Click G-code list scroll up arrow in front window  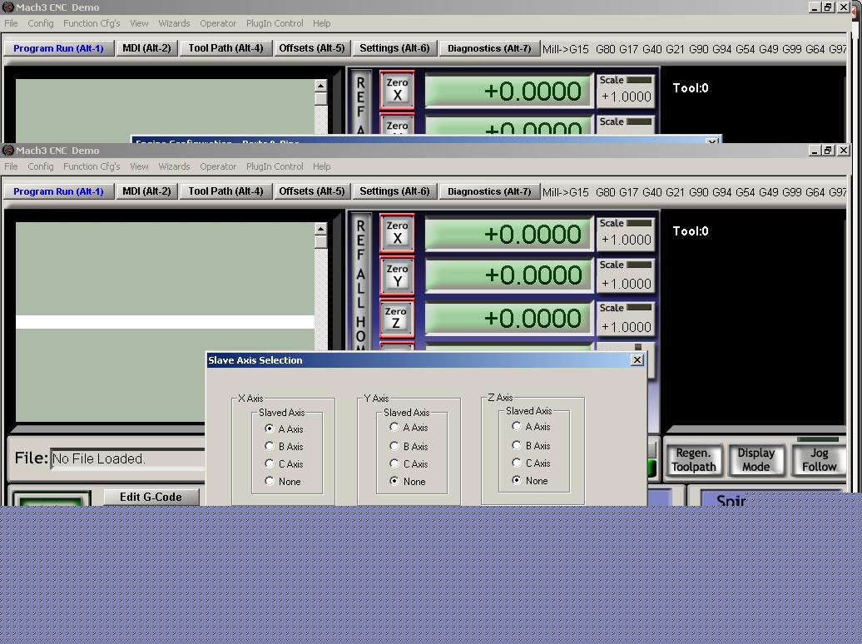click(x=320, y=228)
